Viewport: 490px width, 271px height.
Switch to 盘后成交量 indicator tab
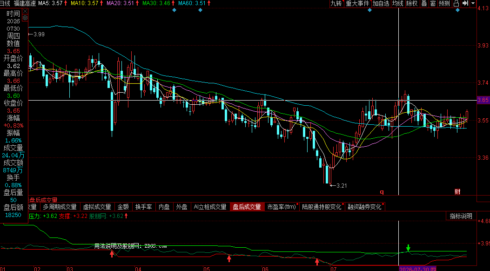247,207
